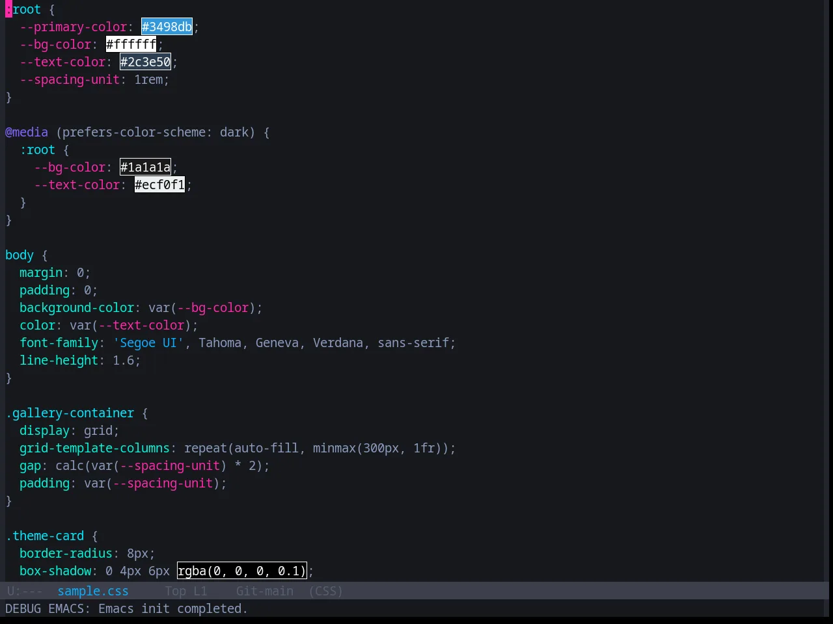
Task: Click the (CSS) major mode indicator
Action: click(326, 591)
